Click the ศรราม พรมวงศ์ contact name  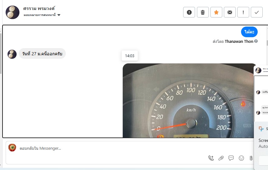39,8
